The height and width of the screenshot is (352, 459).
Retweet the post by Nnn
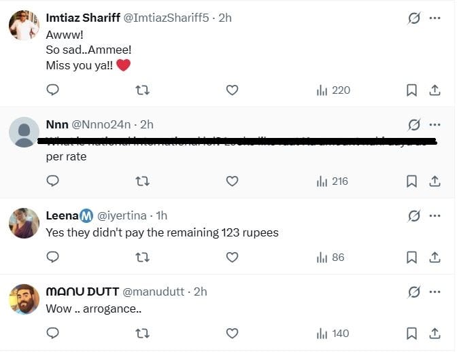143,181
